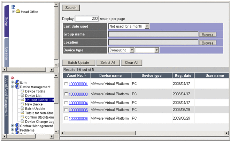Click the Device Totals page icon
Screen dimensions: 231x142
click(22, 91)
